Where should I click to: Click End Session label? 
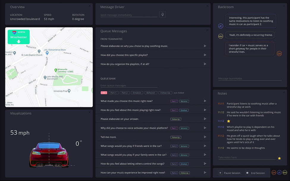[x=258, y=173]
